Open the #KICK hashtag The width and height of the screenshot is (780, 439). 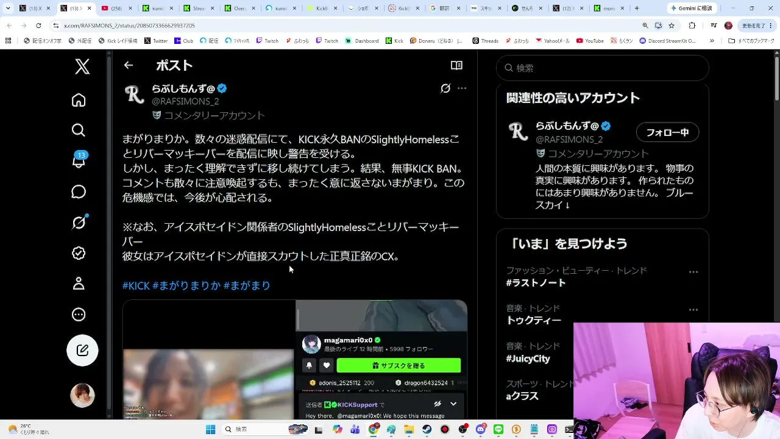pos(136,285)
